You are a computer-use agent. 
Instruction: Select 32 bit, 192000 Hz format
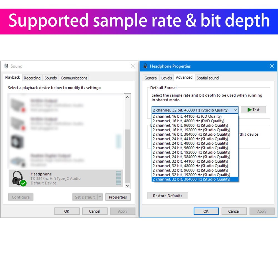tap(195, 175)
